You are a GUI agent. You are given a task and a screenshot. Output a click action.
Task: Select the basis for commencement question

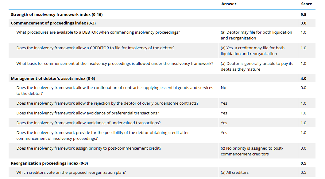[x=114, y=64]
